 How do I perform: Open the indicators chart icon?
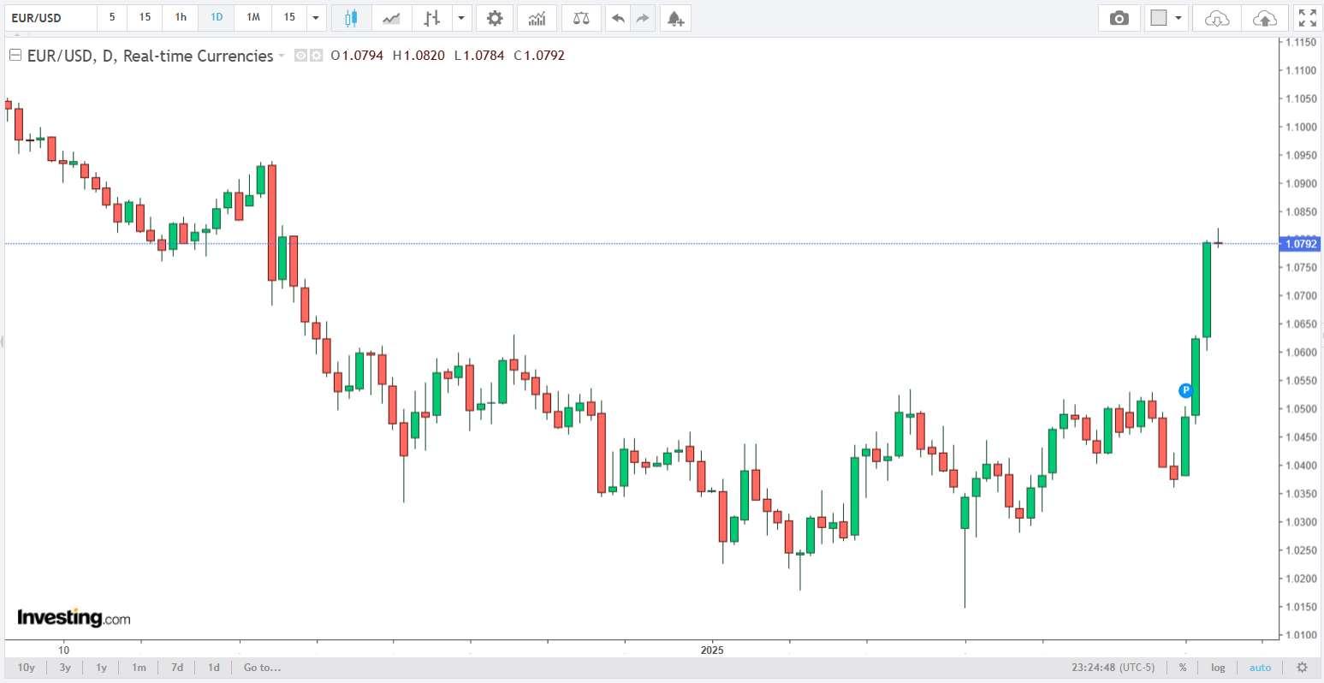click(537, 18)
